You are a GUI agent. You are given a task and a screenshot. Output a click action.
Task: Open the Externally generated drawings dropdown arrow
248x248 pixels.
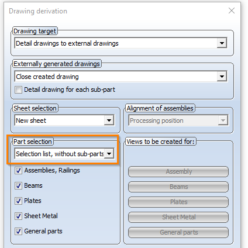[222, 77]
